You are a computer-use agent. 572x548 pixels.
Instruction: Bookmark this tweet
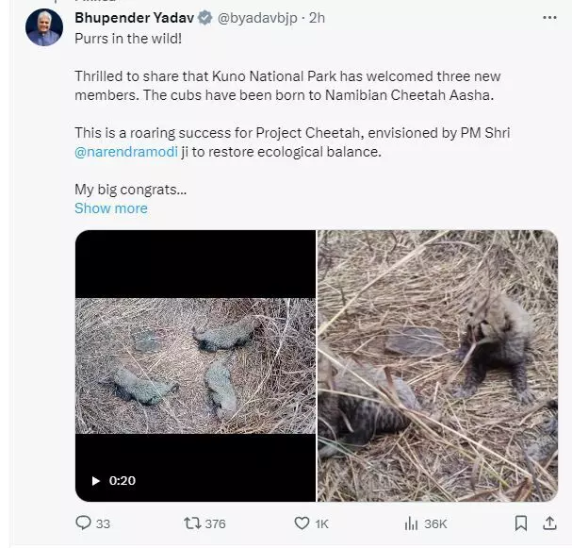(x=520, y=523)
